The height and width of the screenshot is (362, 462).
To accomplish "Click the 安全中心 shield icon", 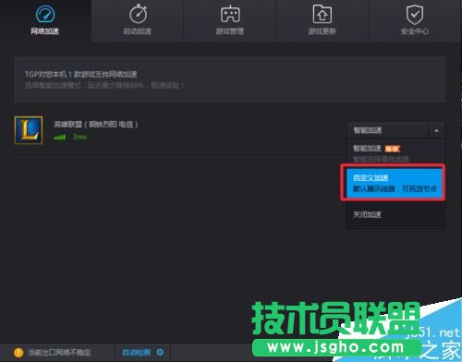I will pyautogui.click(x=415, y=15).
